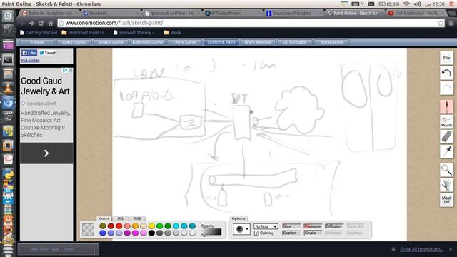Click the ad's next arrow button
Screen dimensions: 457x257
pos(46,153)
